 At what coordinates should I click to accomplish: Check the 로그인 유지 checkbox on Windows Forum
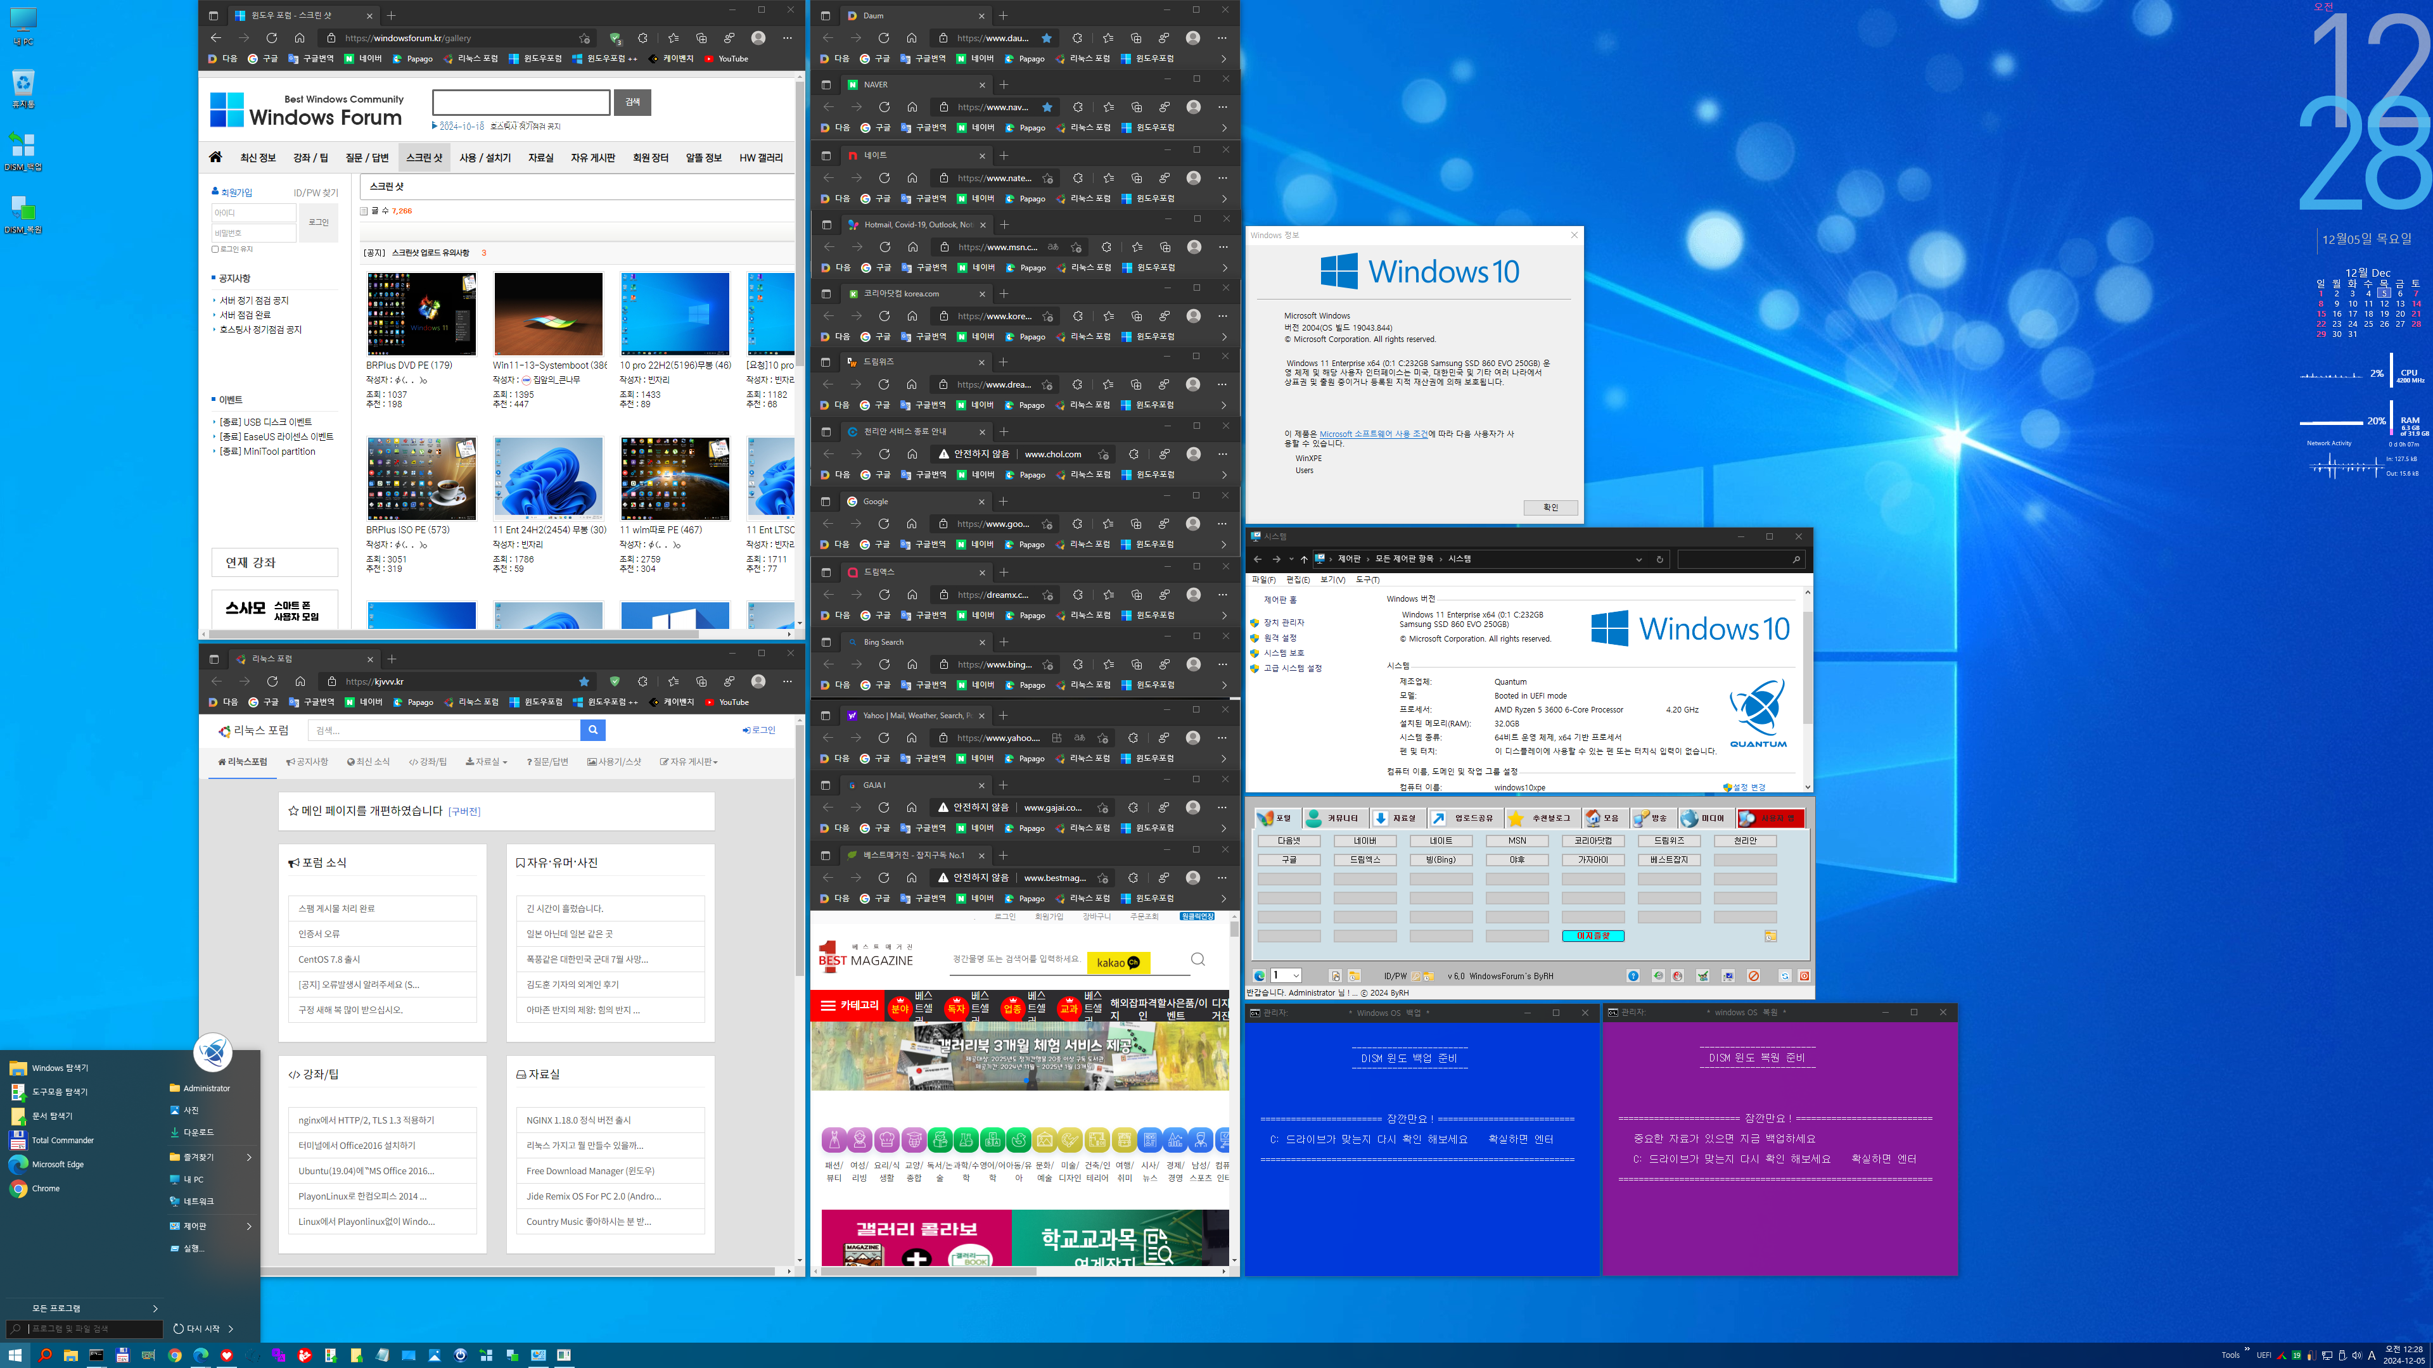tap(215, 250)
